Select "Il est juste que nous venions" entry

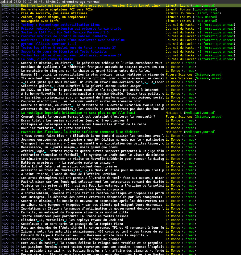[x=93, y=82]
